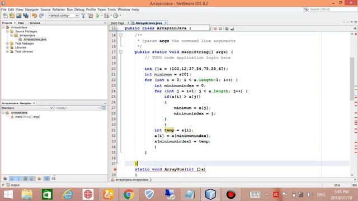The height and width of the screenshot is (201, 358).
Task: Toggle Show Inner Classes filter in Navigator
Action: 32,179
